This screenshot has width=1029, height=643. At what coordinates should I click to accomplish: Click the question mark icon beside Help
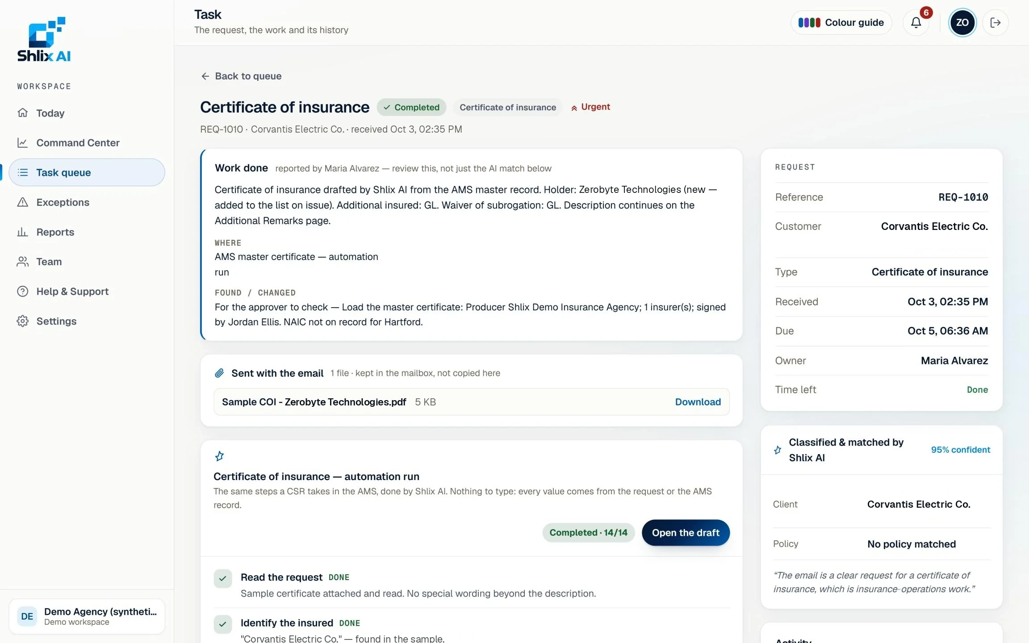[22, 292]
